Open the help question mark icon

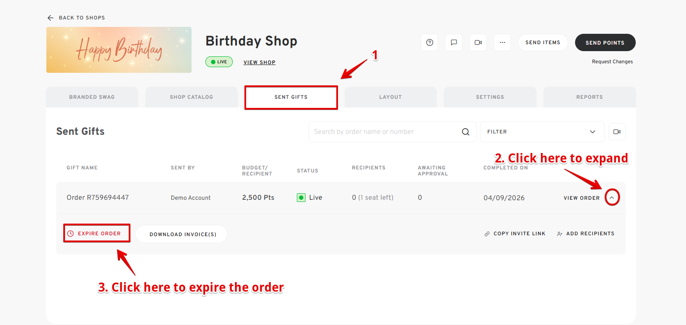pos(429,42)
